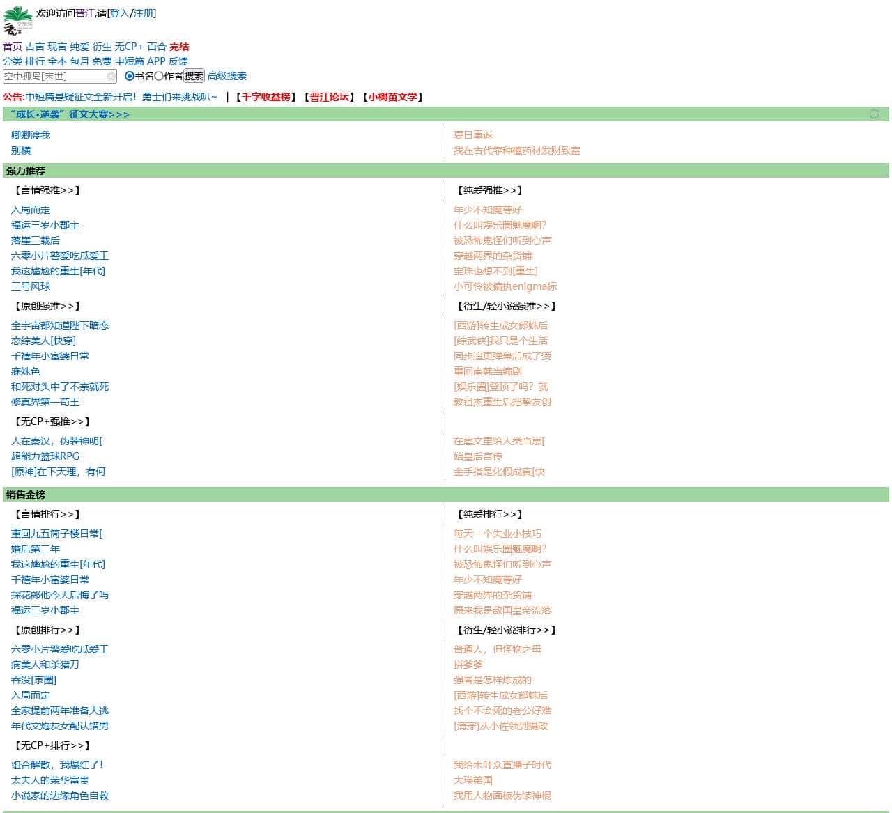Viewport: 892px width, 813px height.
Task: Expand 【无CP+排行>>】 section
Action: (x=52, y=745)
